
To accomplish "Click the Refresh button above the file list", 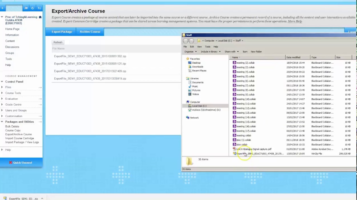I will click(58, 42).
